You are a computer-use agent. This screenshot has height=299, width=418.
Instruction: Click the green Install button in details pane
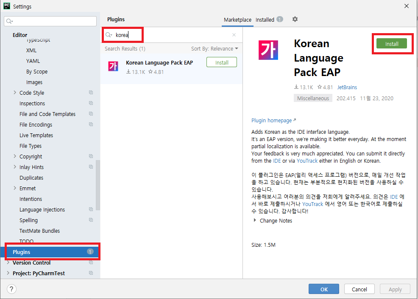pos(392,44)
